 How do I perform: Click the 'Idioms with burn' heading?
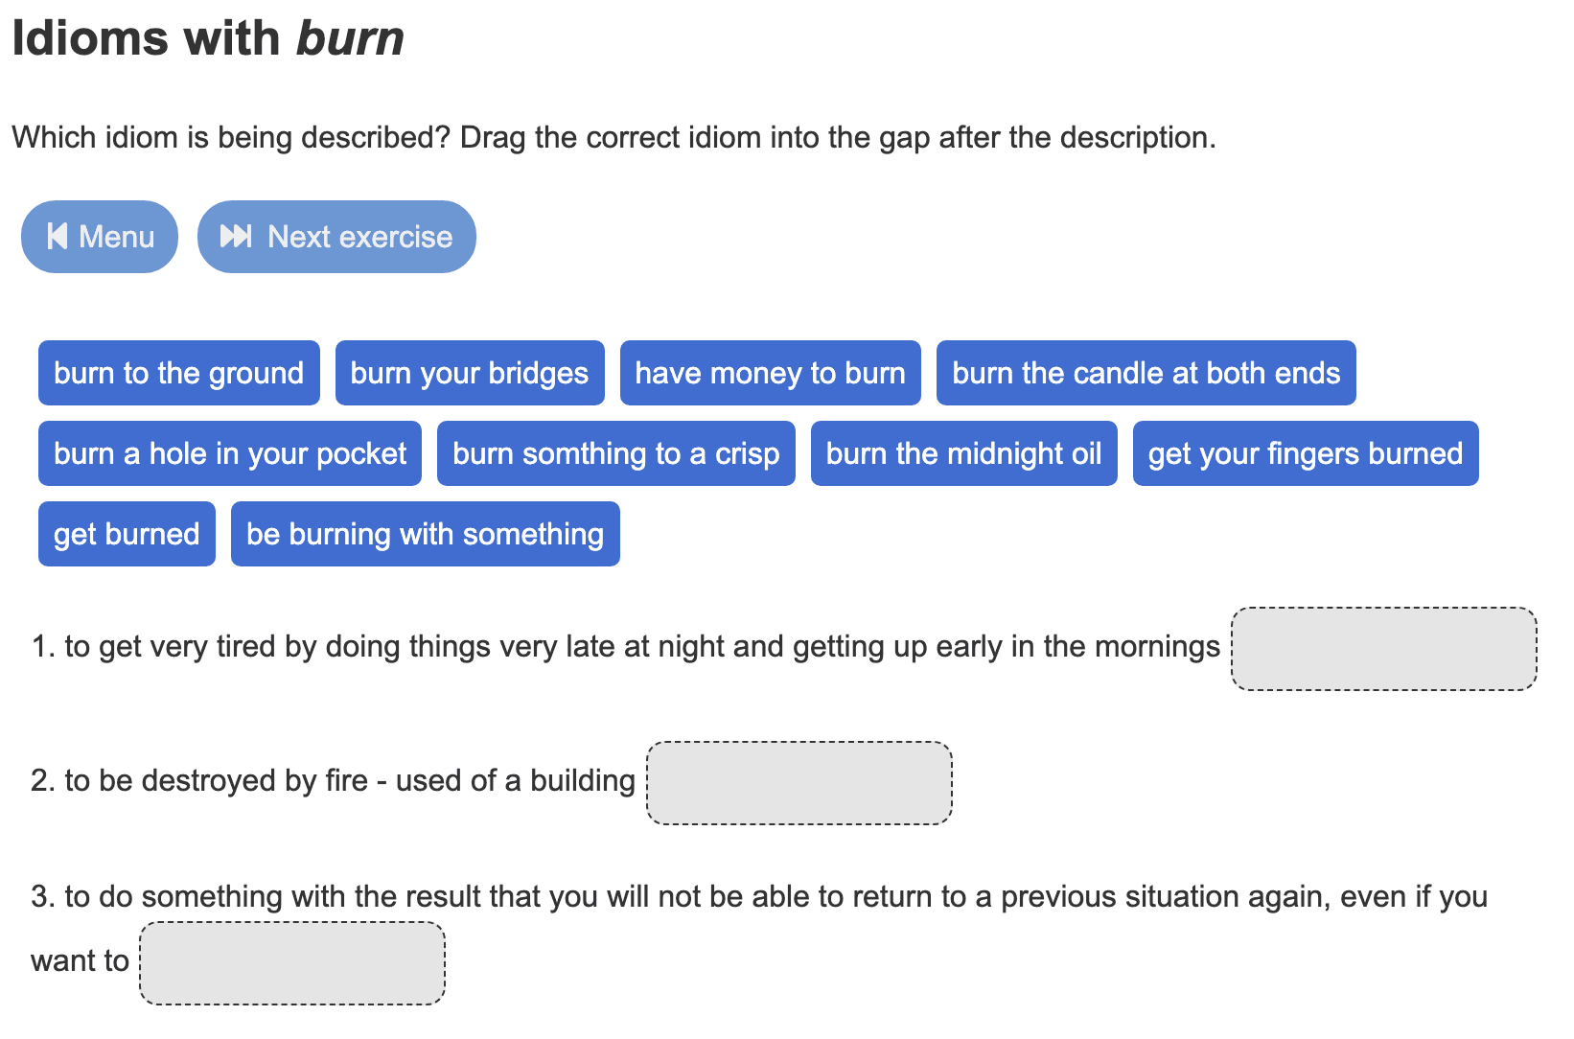(208, 38)
